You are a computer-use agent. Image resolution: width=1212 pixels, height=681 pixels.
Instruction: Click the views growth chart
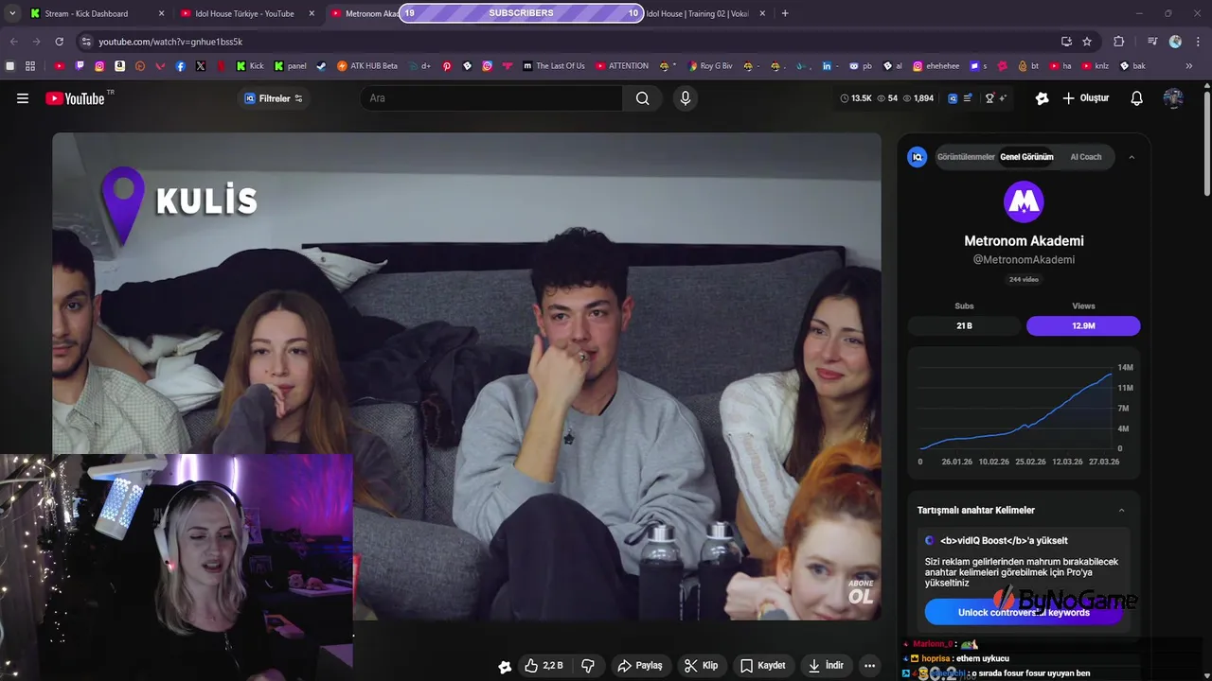1024,412
